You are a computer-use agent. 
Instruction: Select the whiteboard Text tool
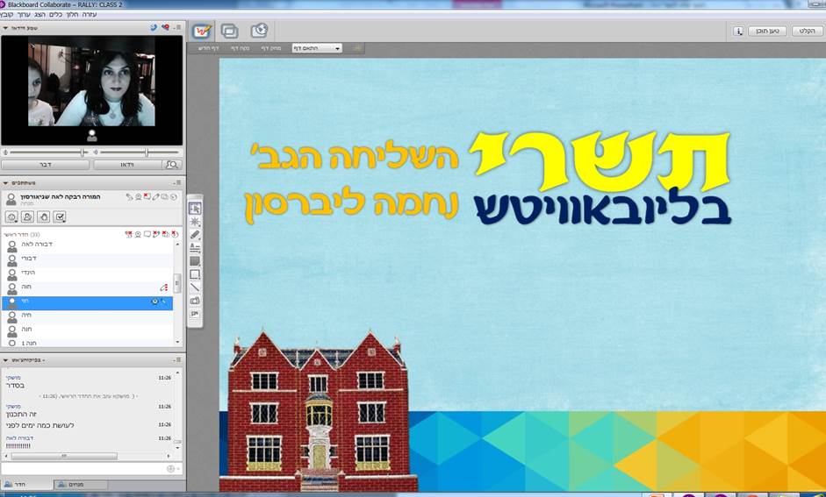pos(195,248)
